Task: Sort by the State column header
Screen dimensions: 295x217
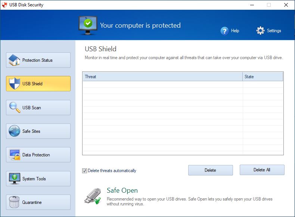Action: coord(263,77)
